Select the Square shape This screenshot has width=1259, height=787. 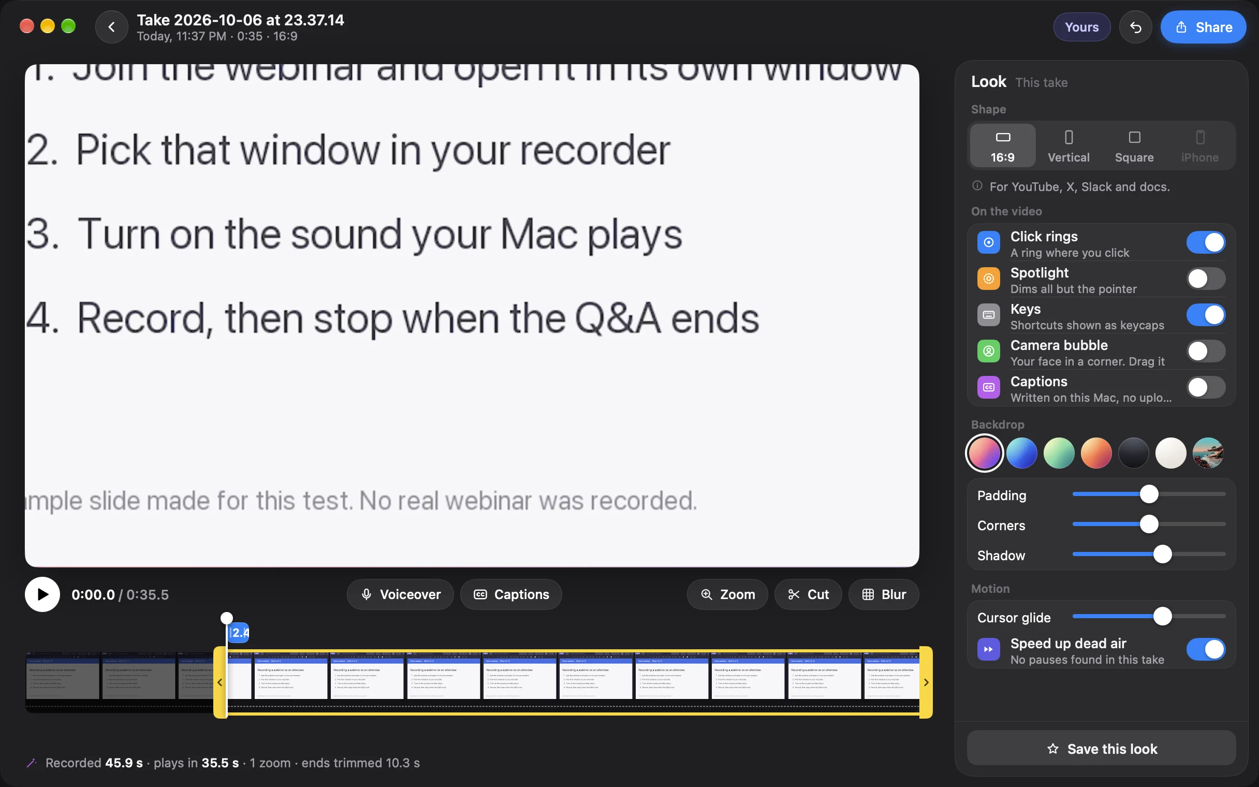click(1134, 145)
